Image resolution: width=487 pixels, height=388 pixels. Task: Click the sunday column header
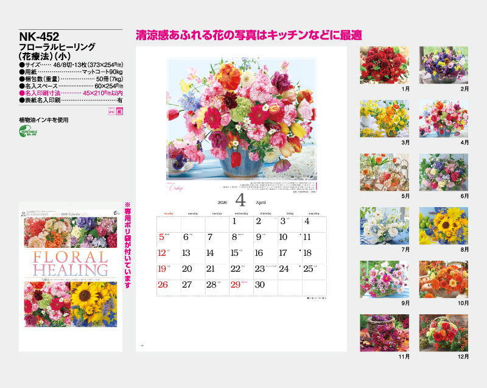tap(169, 214)
